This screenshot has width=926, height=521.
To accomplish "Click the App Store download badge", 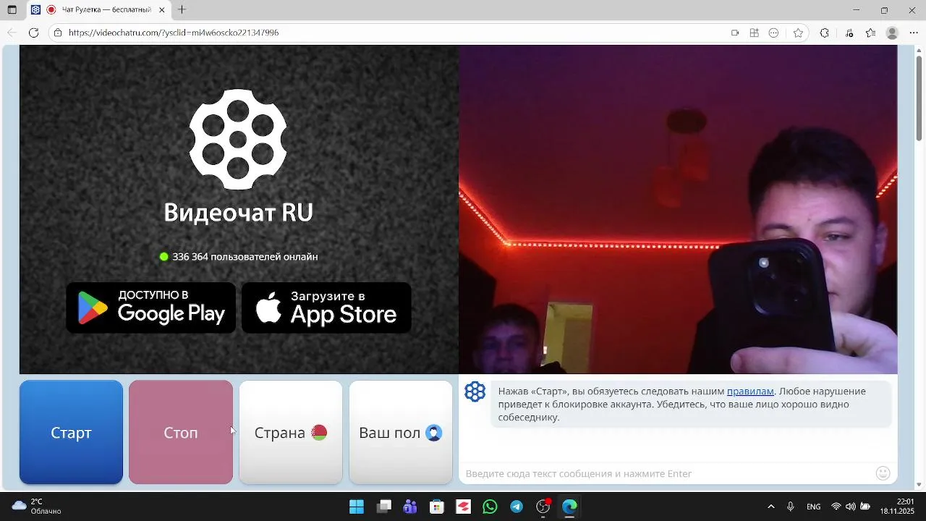I will point(326,308).
